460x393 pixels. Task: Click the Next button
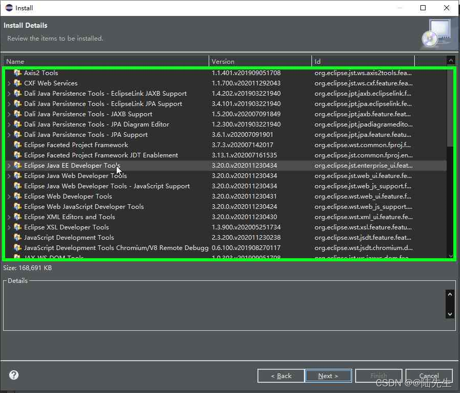pyautogui.click(x=328, y=376)
